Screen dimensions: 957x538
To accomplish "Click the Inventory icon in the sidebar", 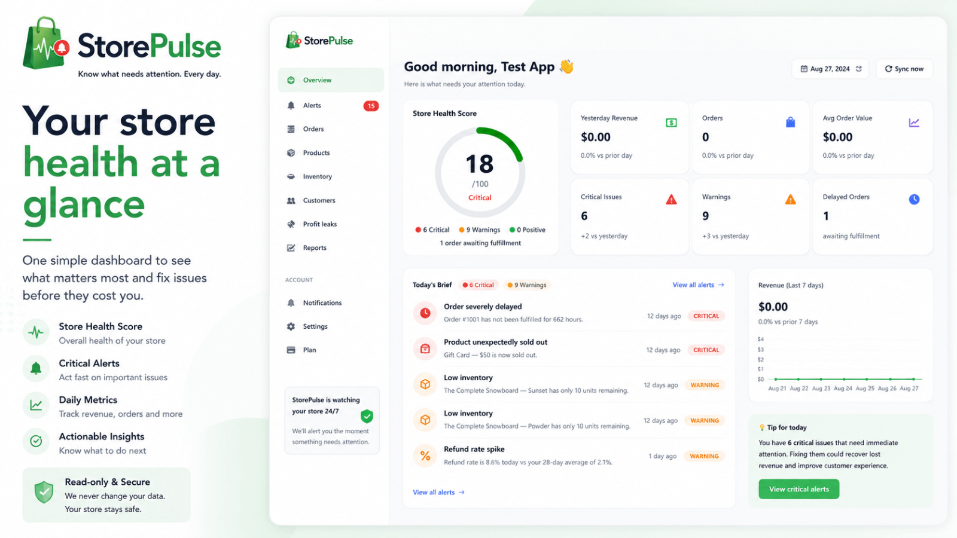I will (291, 176).
